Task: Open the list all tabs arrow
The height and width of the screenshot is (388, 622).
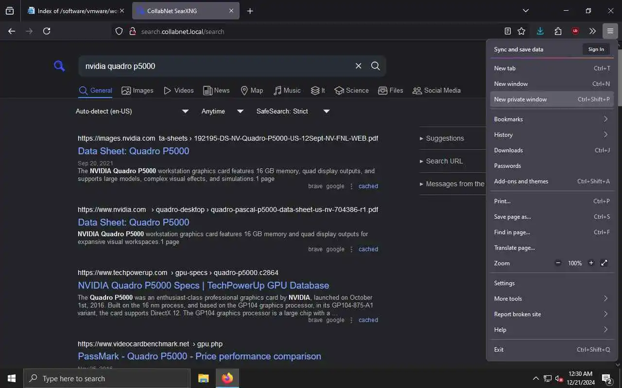Action: (526, 11)
